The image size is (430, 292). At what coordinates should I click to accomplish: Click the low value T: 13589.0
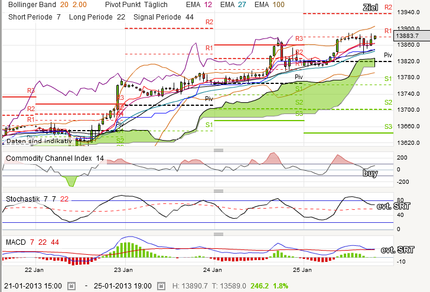click(x=229, y=286)
